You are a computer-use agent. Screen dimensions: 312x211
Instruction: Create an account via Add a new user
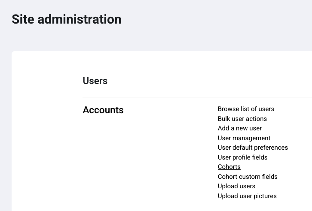239,128
